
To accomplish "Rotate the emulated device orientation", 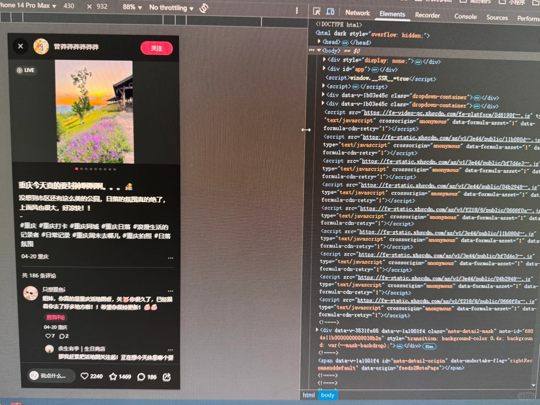I will pos(204,8).
